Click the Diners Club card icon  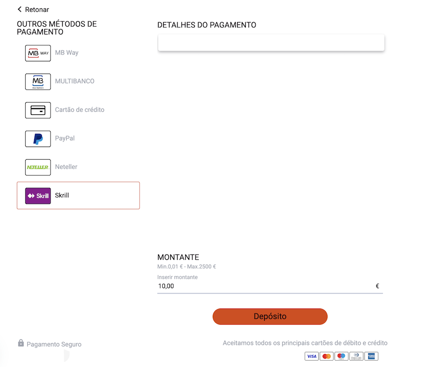click(x=356, y=356)
